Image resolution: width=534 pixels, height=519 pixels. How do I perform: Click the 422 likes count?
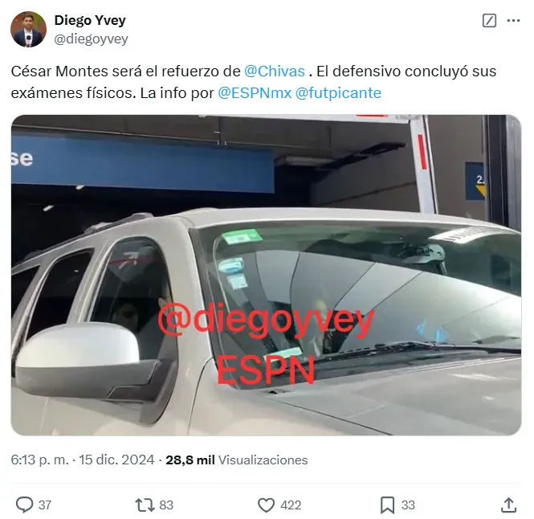[291, 505]
